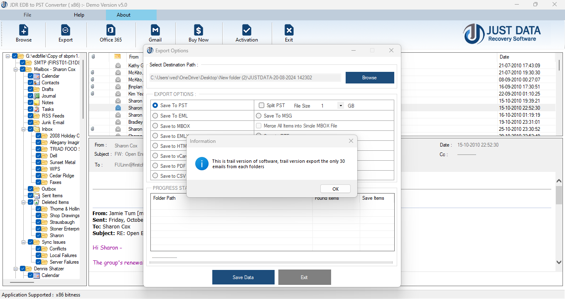Click the Gmail export icon
This screenshot has height=299, width=565.
click(x=155, y=33)
